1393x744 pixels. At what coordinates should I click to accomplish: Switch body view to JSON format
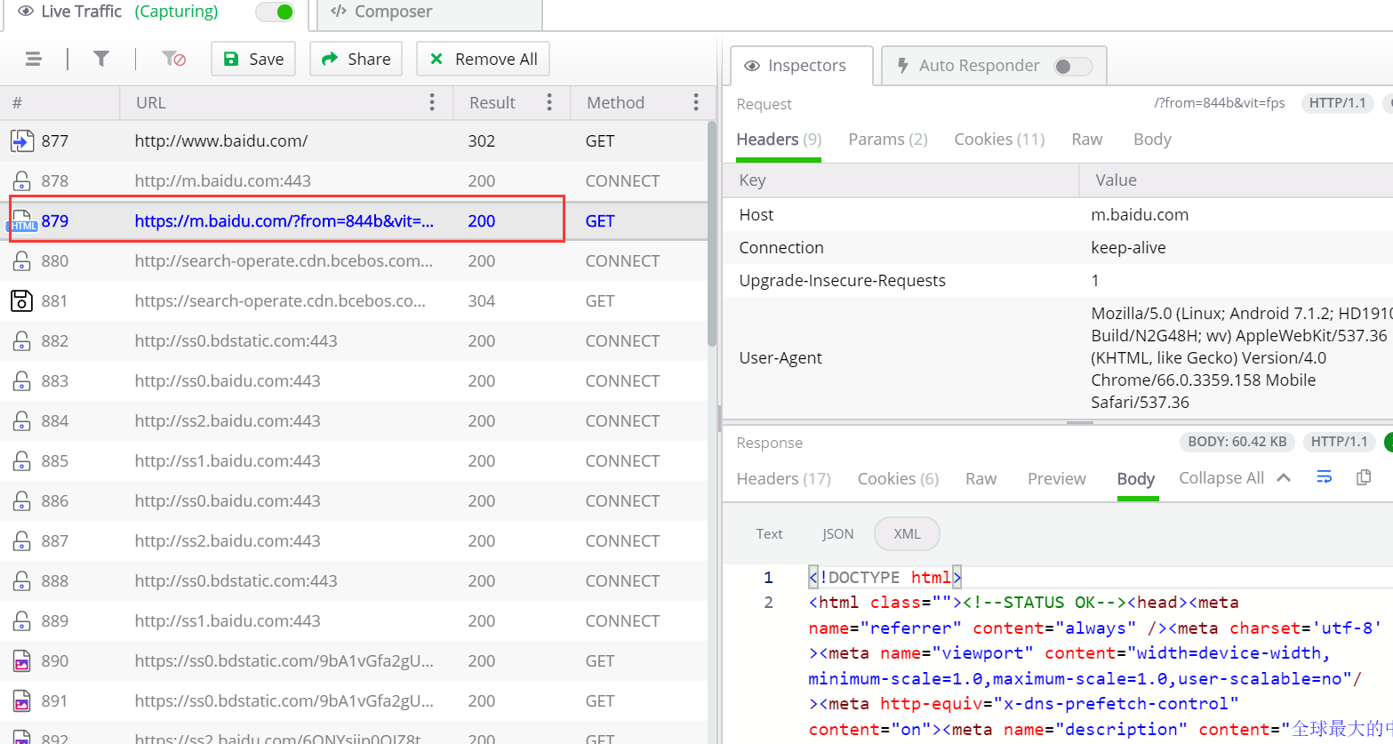[837, 534]
